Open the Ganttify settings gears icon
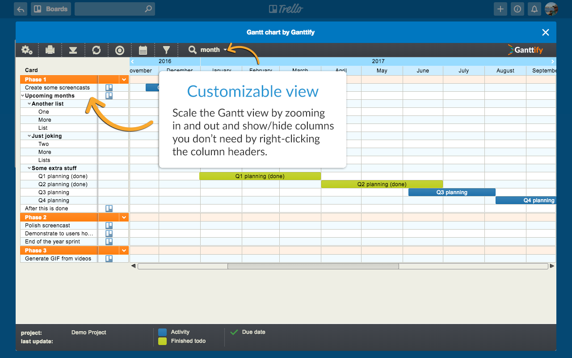The height and width of the screenshot is (358, 572). coord(27,50)
